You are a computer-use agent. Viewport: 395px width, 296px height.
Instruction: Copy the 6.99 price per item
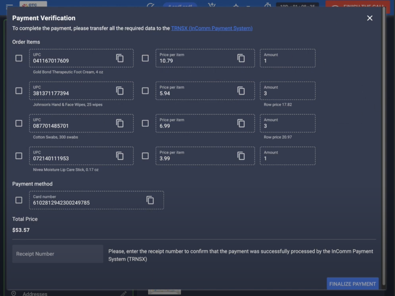(241, 123)
